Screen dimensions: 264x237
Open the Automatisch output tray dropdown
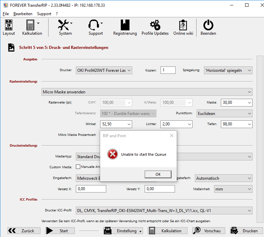pos(224,178)
